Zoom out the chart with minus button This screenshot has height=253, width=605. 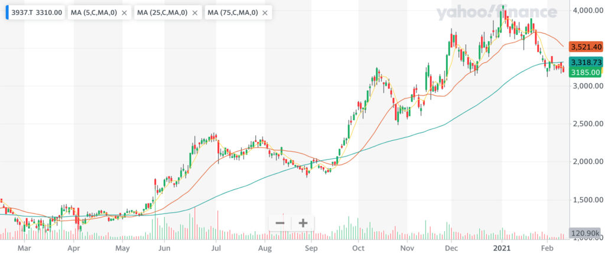point(280,223)
